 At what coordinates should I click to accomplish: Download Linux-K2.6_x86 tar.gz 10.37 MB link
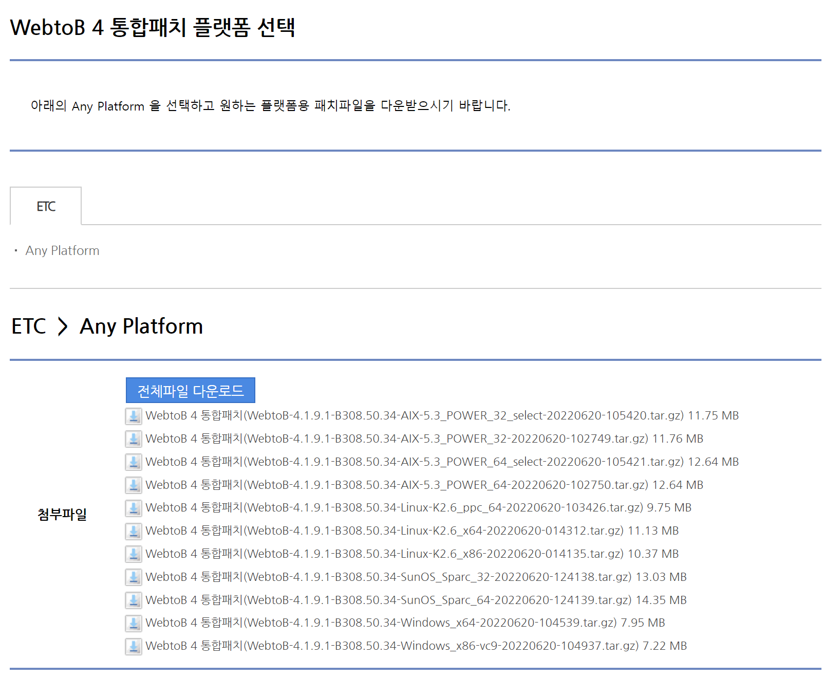(x=412, y=554)
